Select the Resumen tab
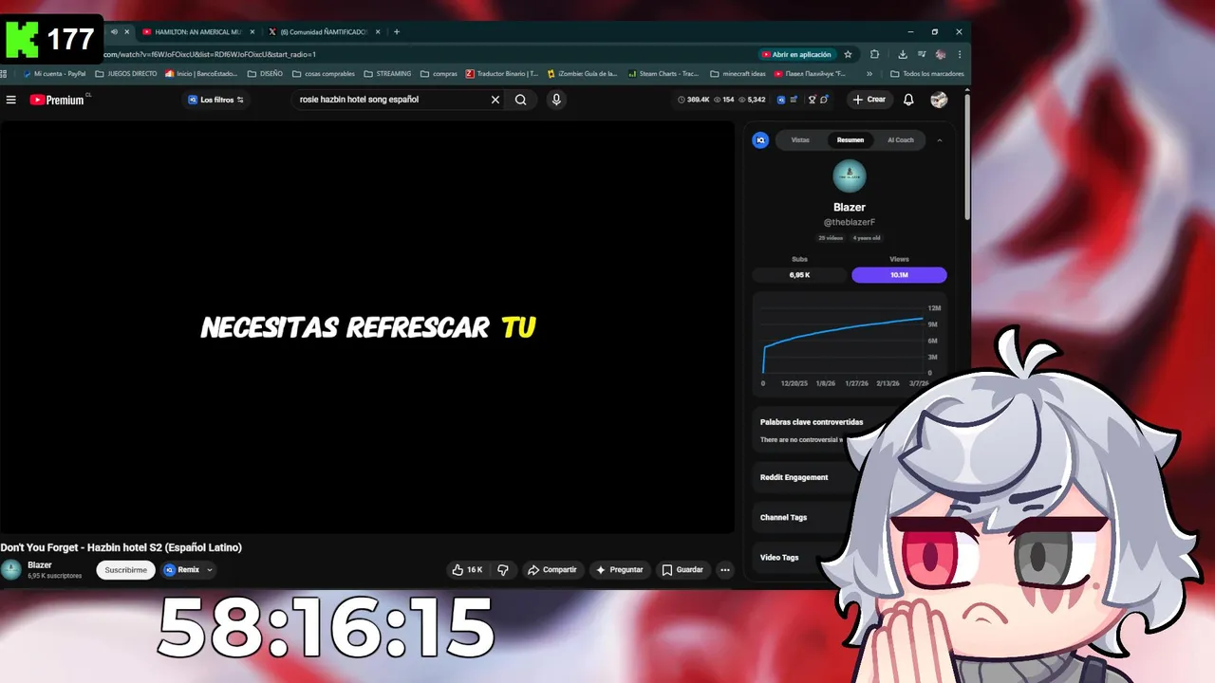 coord(850,139)
